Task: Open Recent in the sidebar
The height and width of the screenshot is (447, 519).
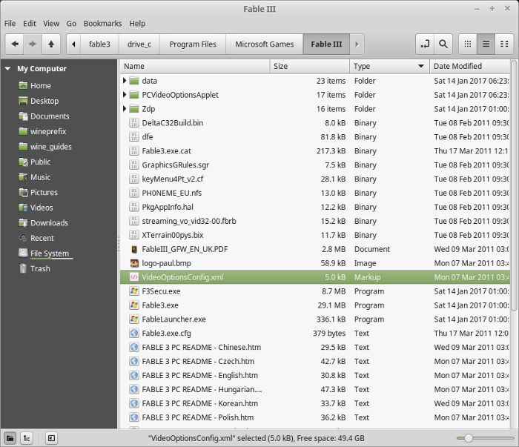Action: click(42, 238)
